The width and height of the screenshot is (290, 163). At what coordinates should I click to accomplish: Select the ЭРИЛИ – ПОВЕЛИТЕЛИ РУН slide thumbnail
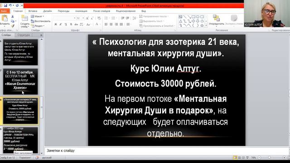click(20, 140)
